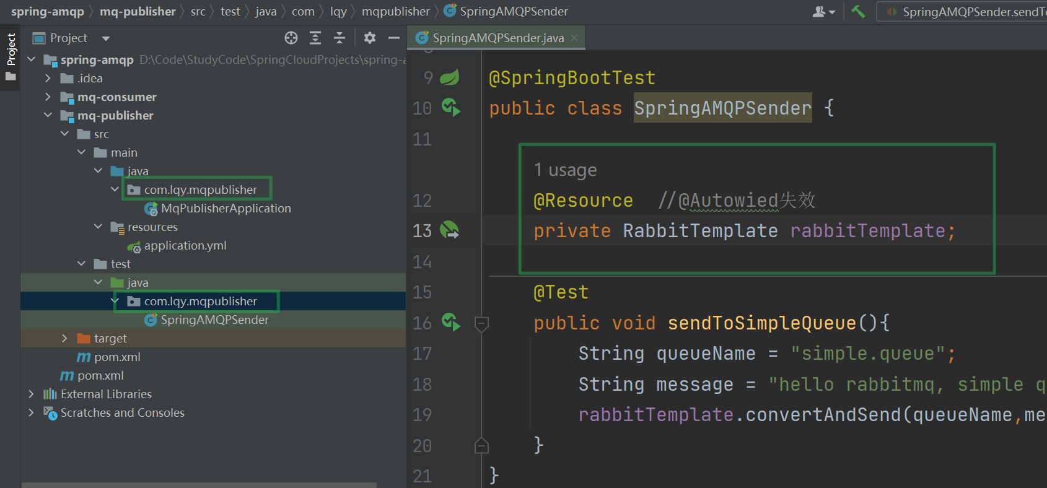Expand the mq-consumer module
This screenshot has width=1047, height=488.
click(48, 97)
